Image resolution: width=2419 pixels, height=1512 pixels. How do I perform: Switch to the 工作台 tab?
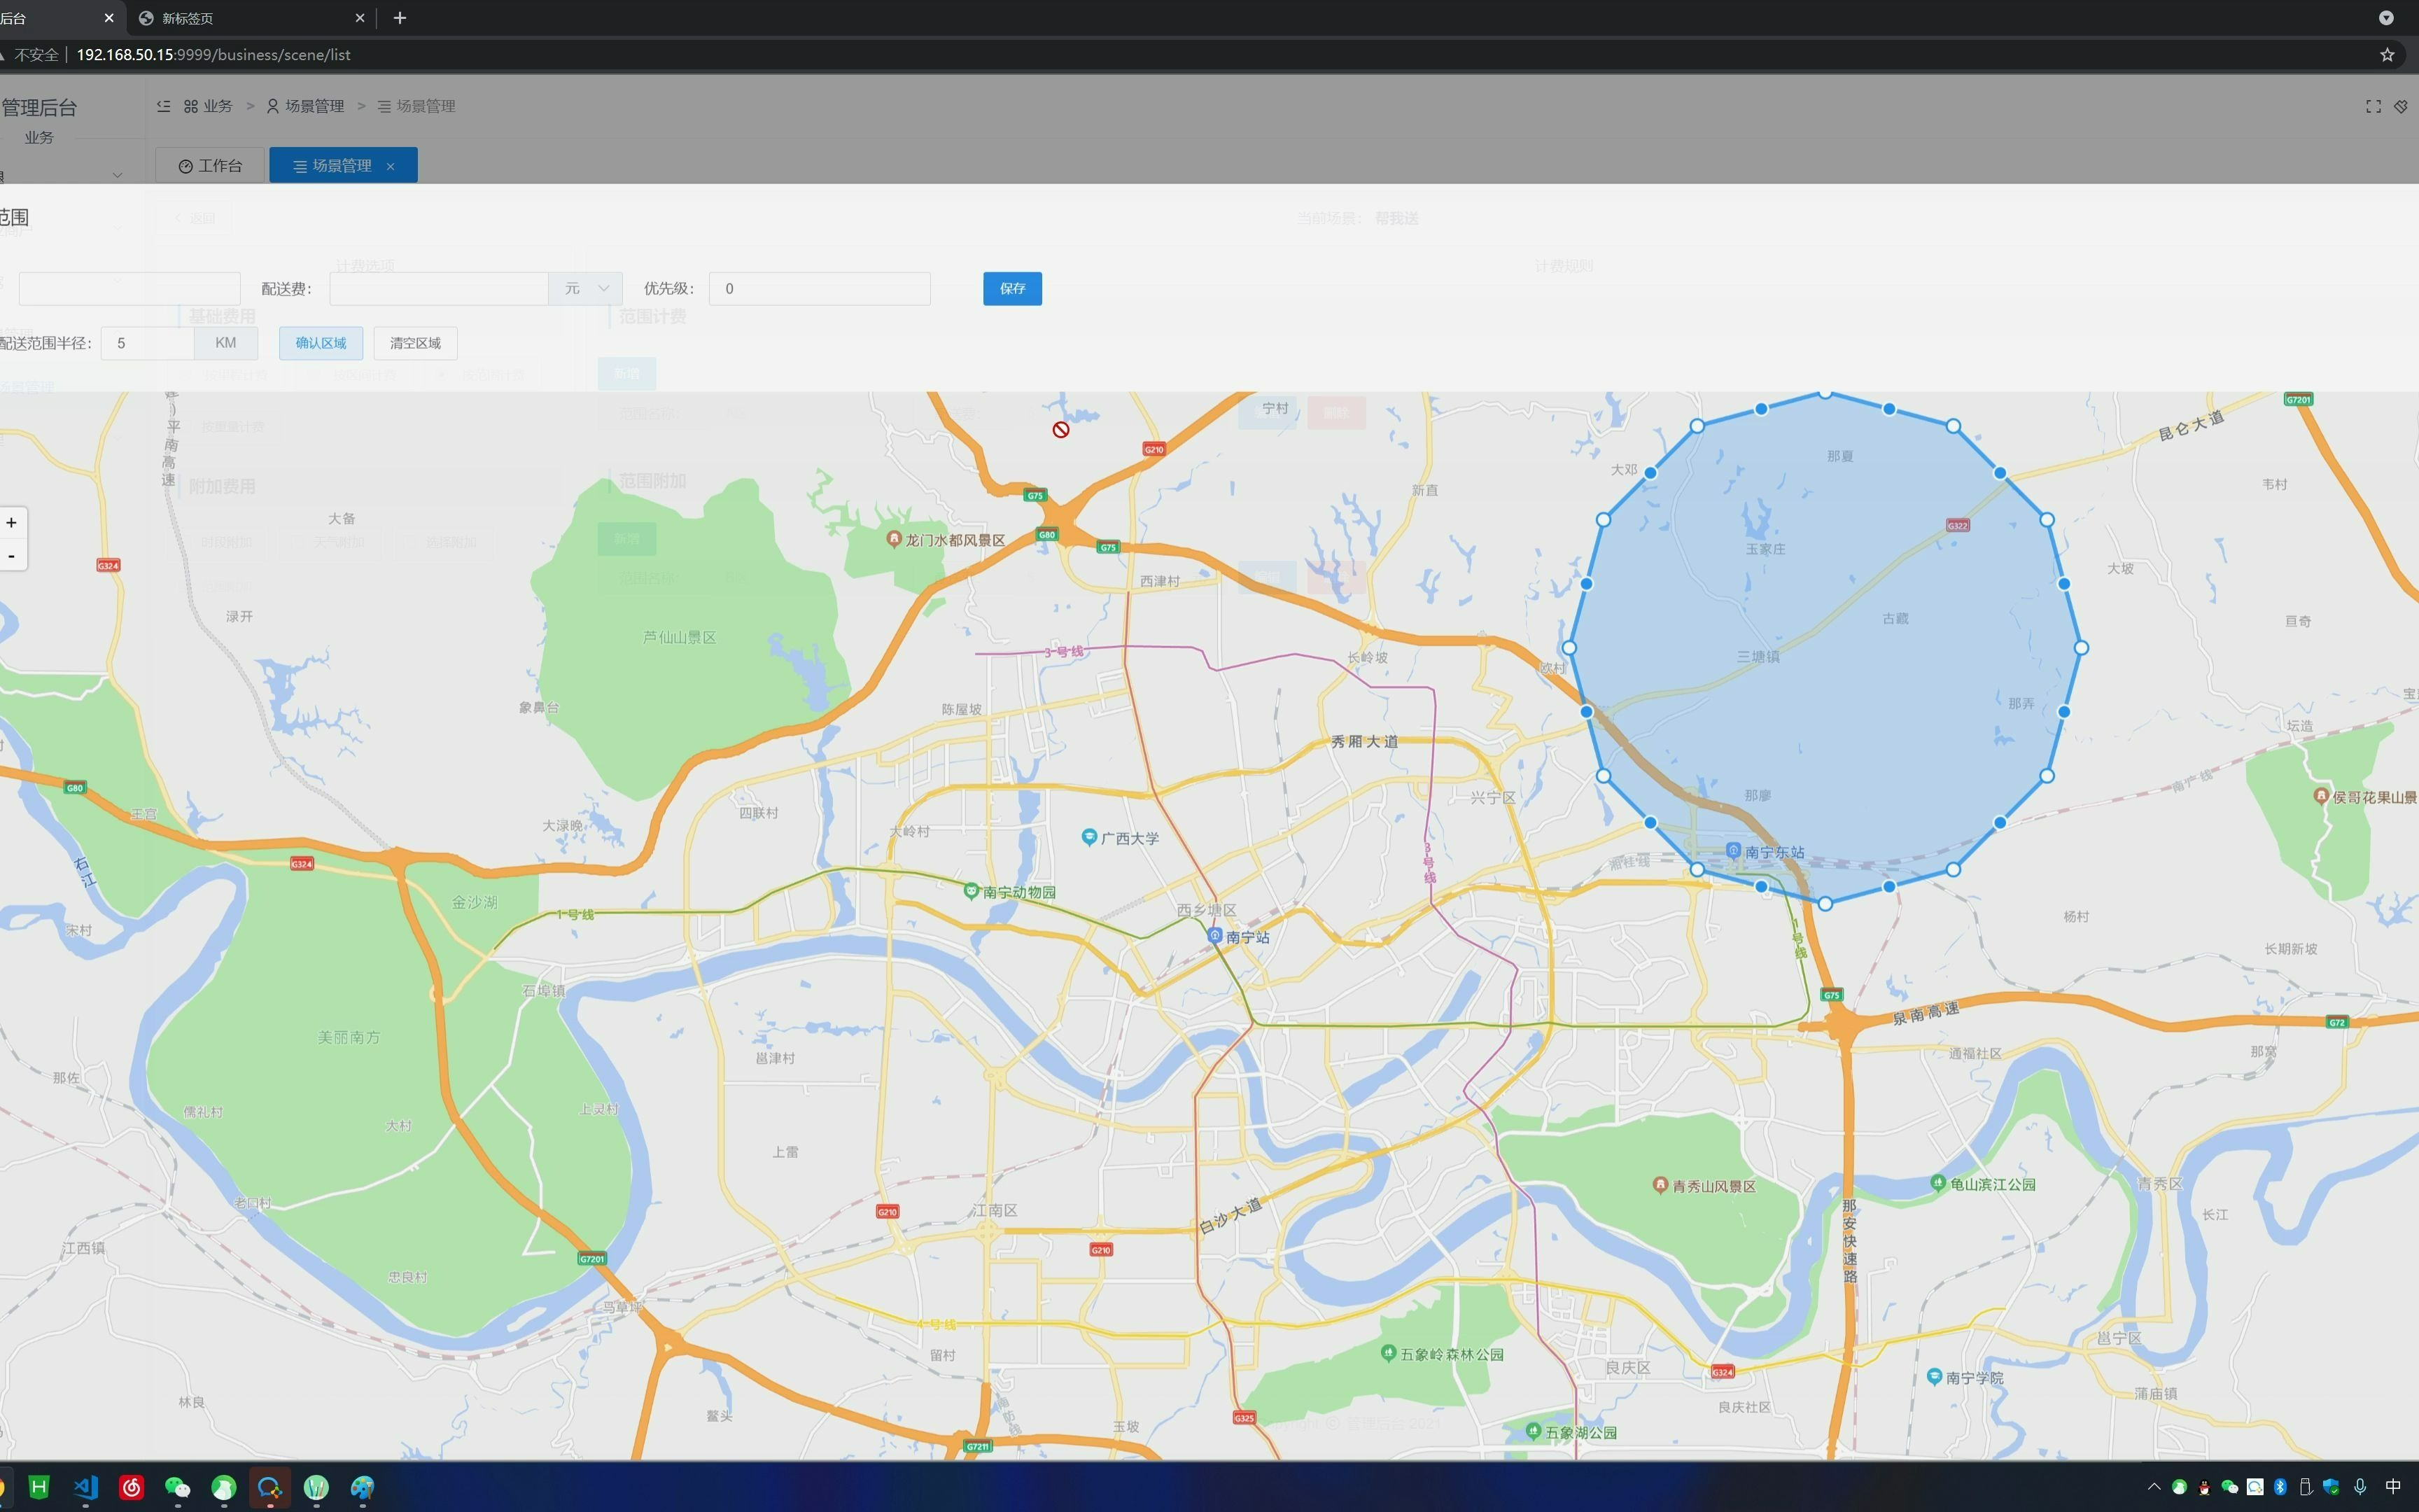coord(210,165)
